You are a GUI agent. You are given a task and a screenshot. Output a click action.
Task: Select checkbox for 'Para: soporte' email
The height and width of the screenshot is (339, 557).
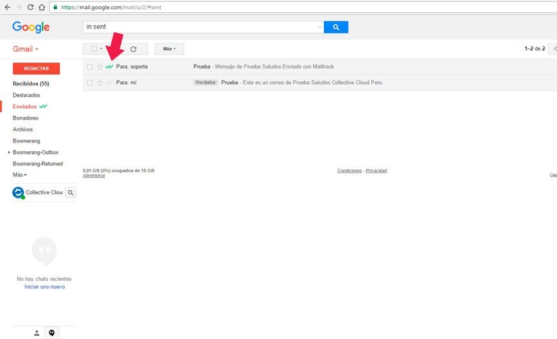coord(90,67)
